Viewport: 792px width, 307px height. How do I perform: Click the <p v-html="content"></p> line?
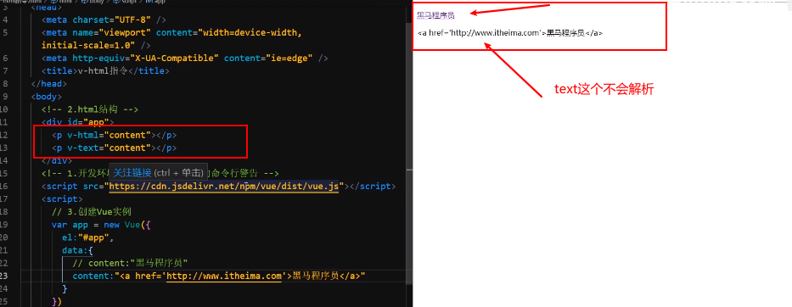pos(114,136)
